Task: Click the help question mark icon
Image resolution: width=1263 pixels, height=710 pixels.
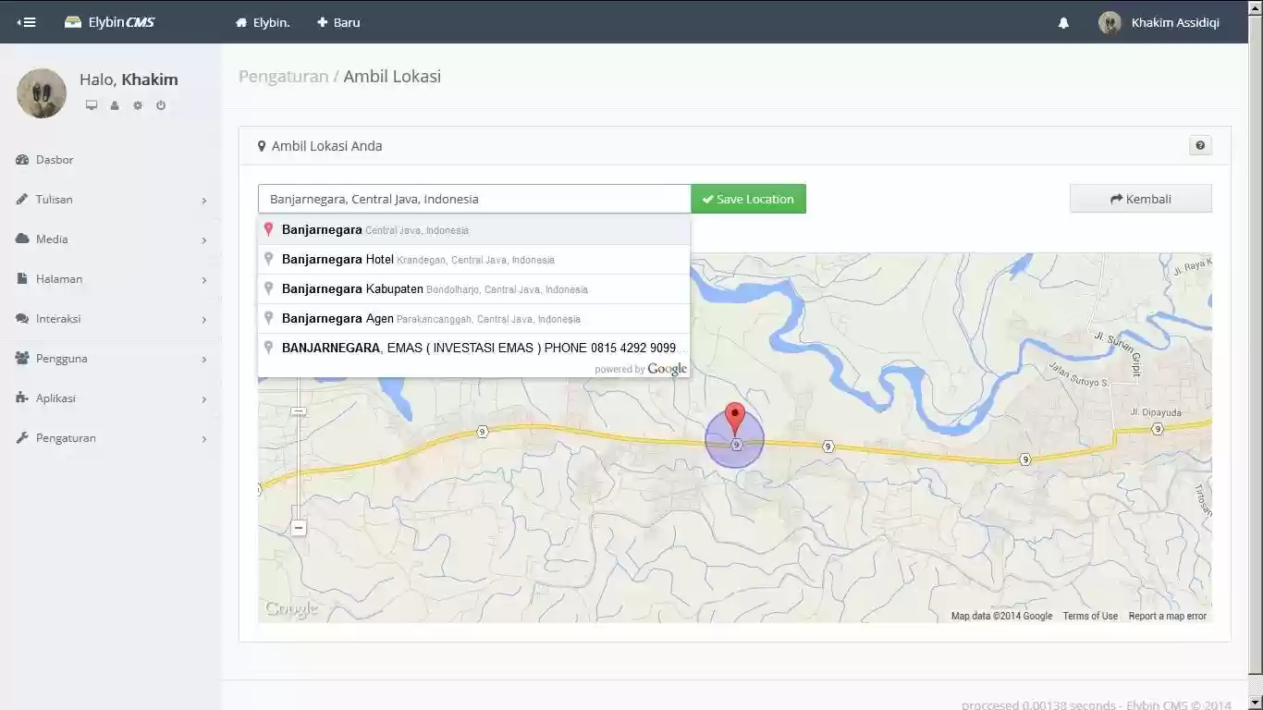Action: 1200,145
